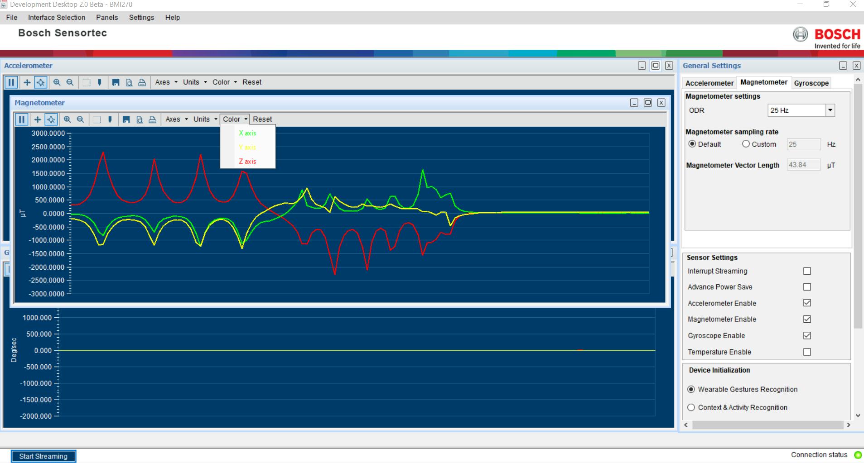Open the ODR 25 Hz dropdown

(x=830, y=110)
